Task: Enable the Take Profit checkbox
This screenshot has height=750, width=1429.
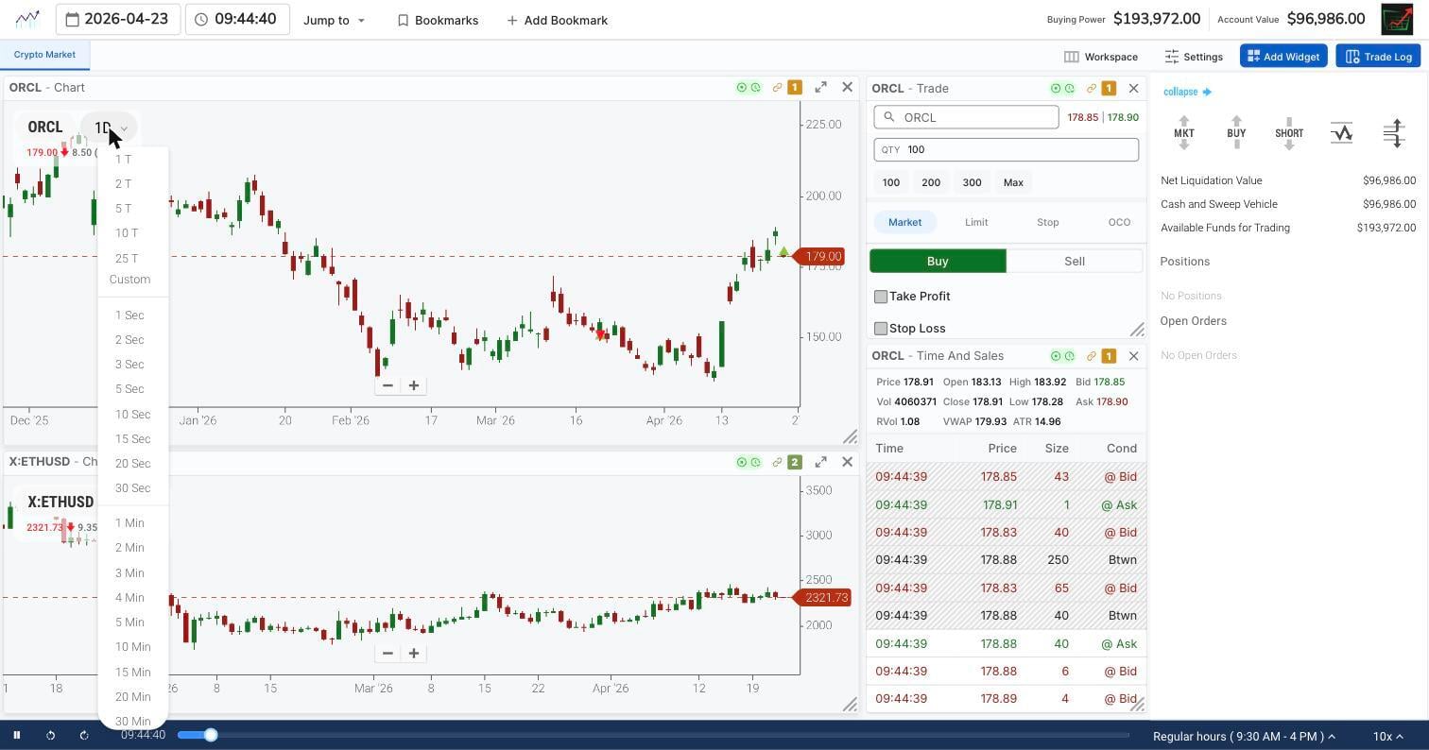Action: [881, 297]
